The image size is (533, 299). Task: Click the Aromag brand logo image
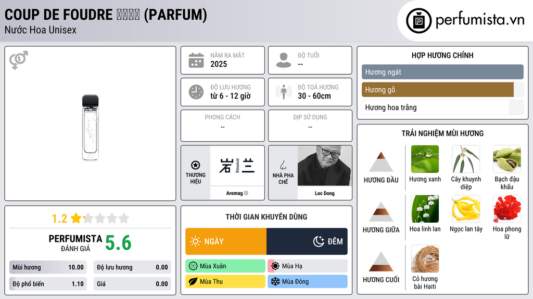(x=237, y=166)
